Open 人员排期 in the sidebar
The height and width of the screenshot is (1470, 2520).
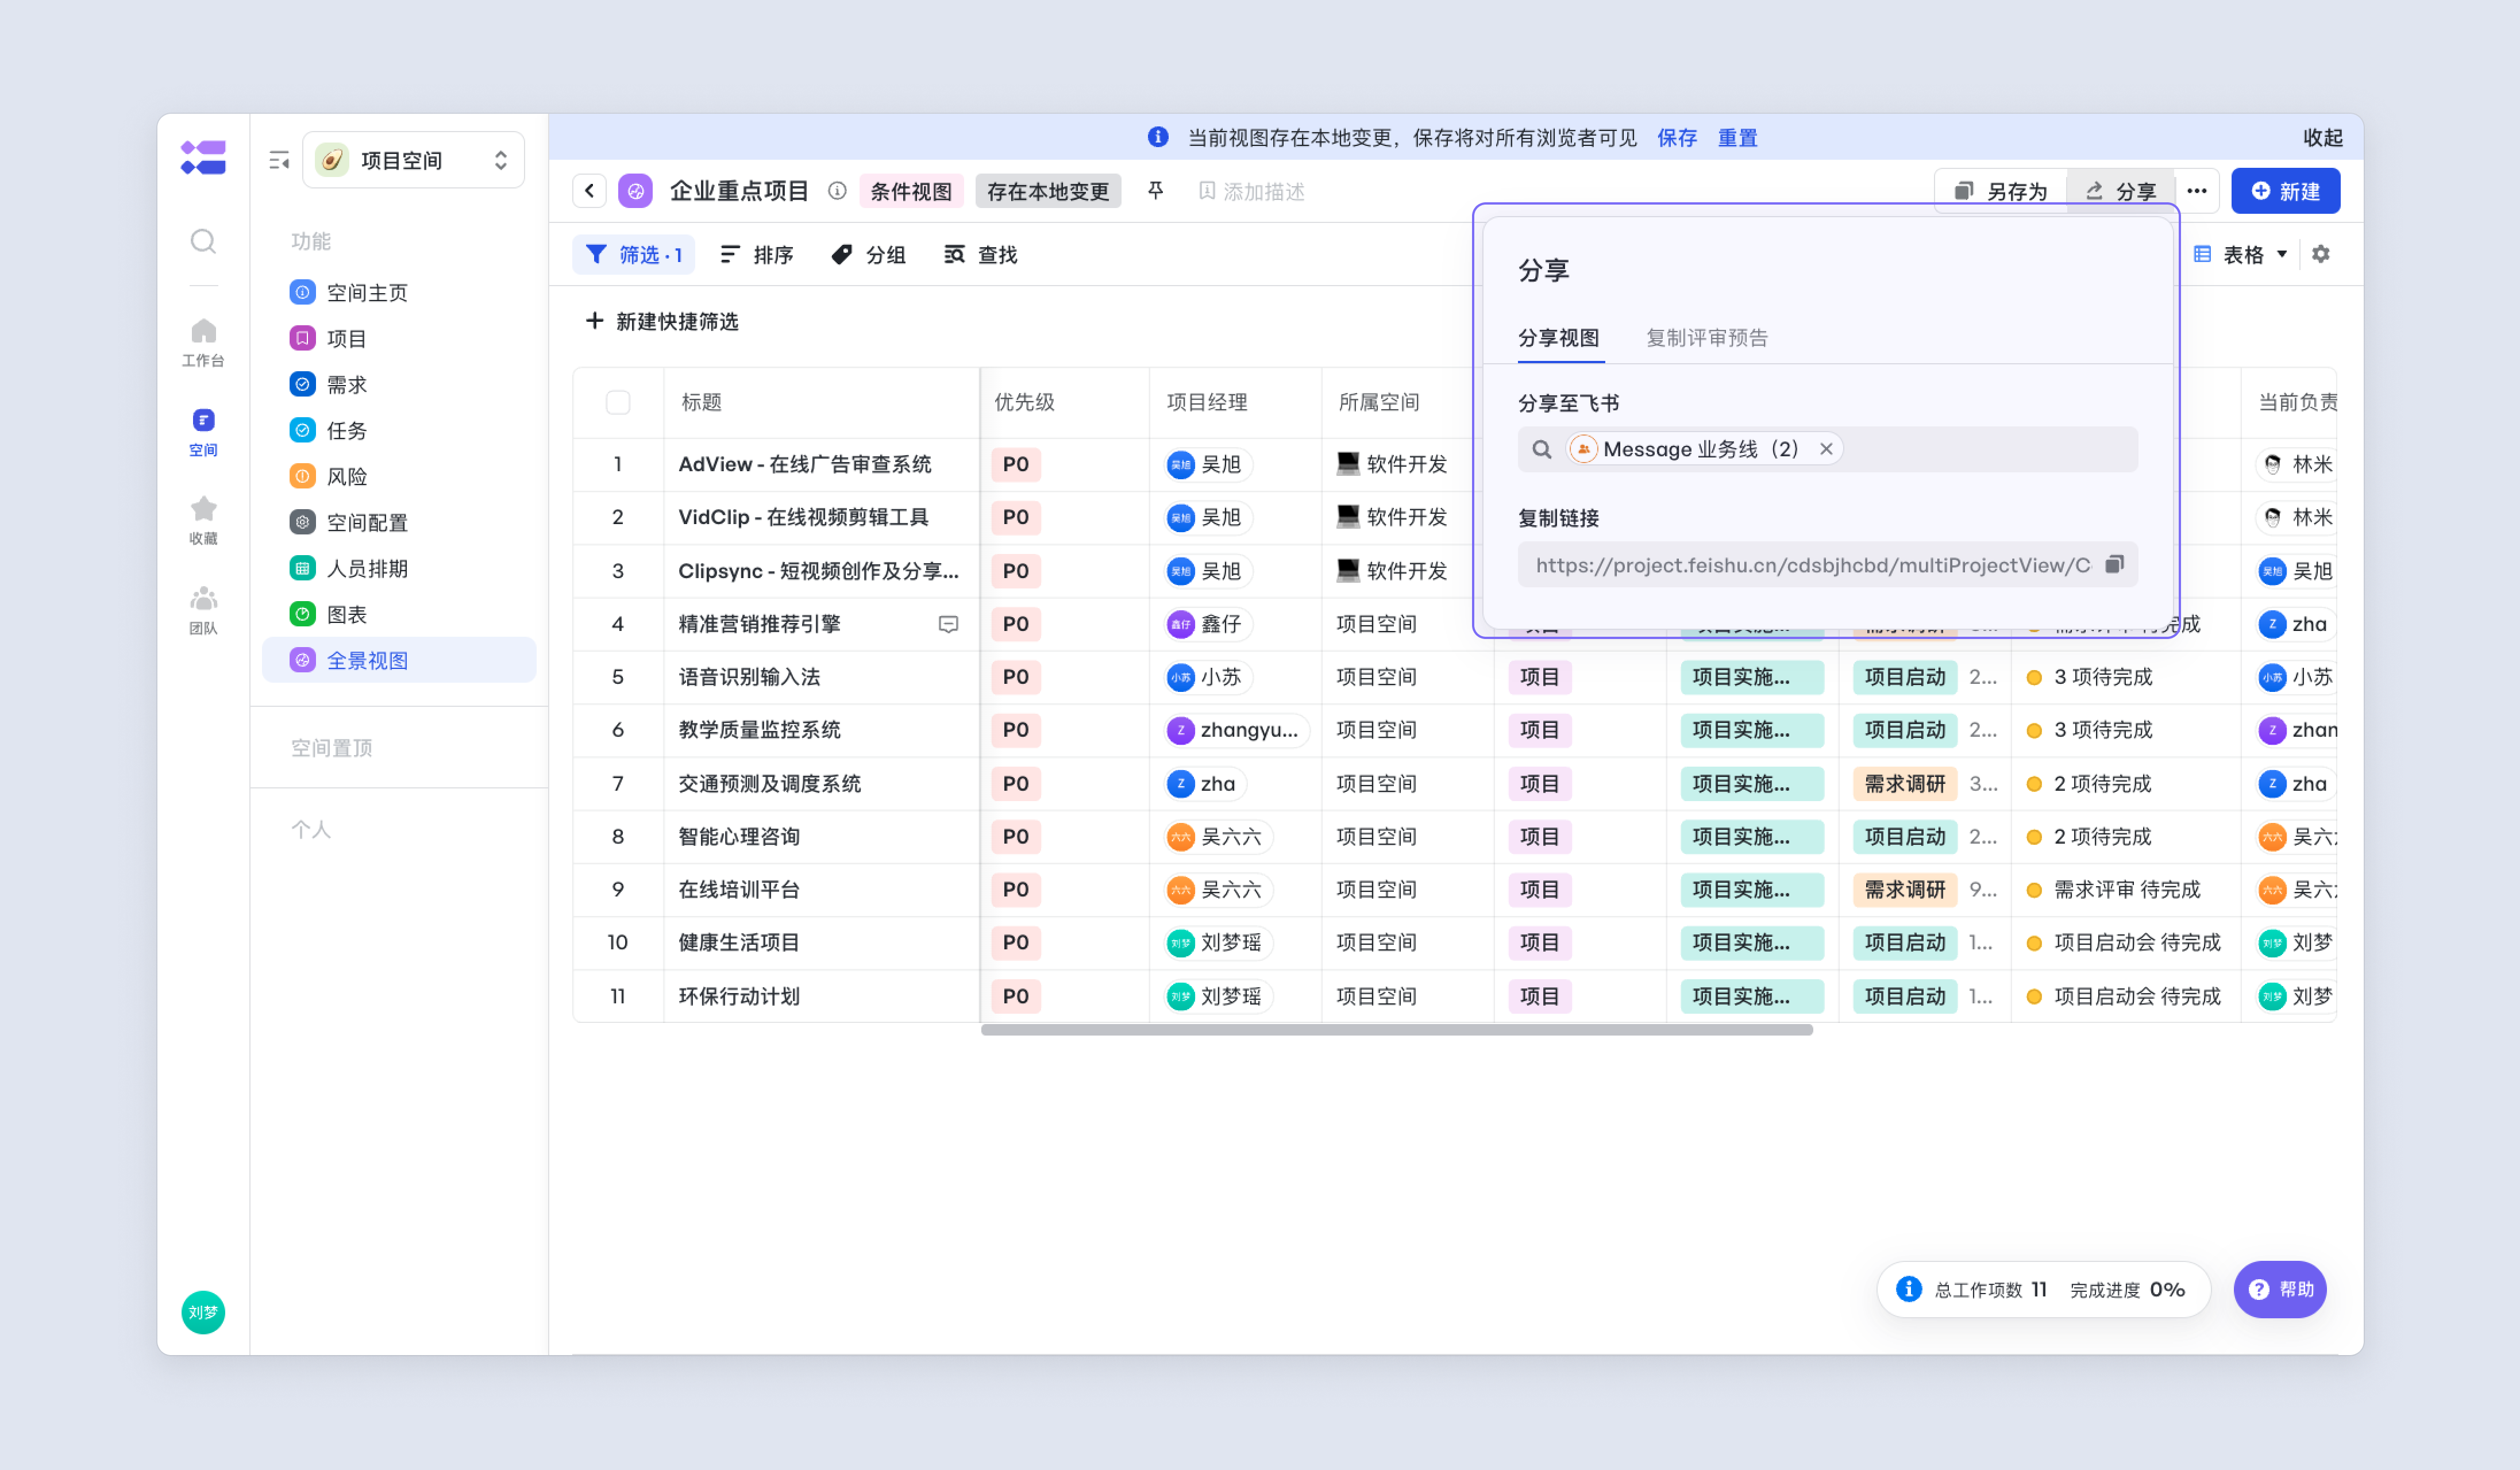pos(399,568)
